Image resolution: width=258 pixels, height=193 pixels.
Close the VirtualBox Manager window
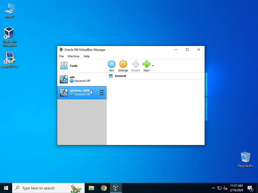coord(199,50)
